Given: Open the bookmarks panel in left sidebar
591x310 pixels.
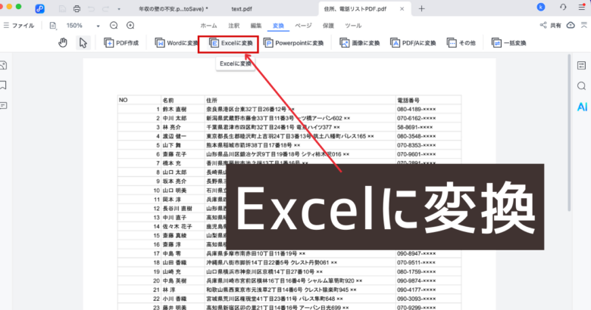Looking at the screenshot, I should pyautogui.click(x=5, y=85).
